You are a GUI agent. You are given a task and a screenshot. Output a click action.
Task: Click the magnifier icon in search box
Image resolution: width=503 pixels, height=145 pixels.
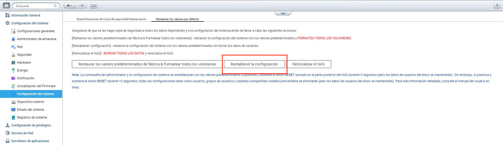tap(55, 6)
